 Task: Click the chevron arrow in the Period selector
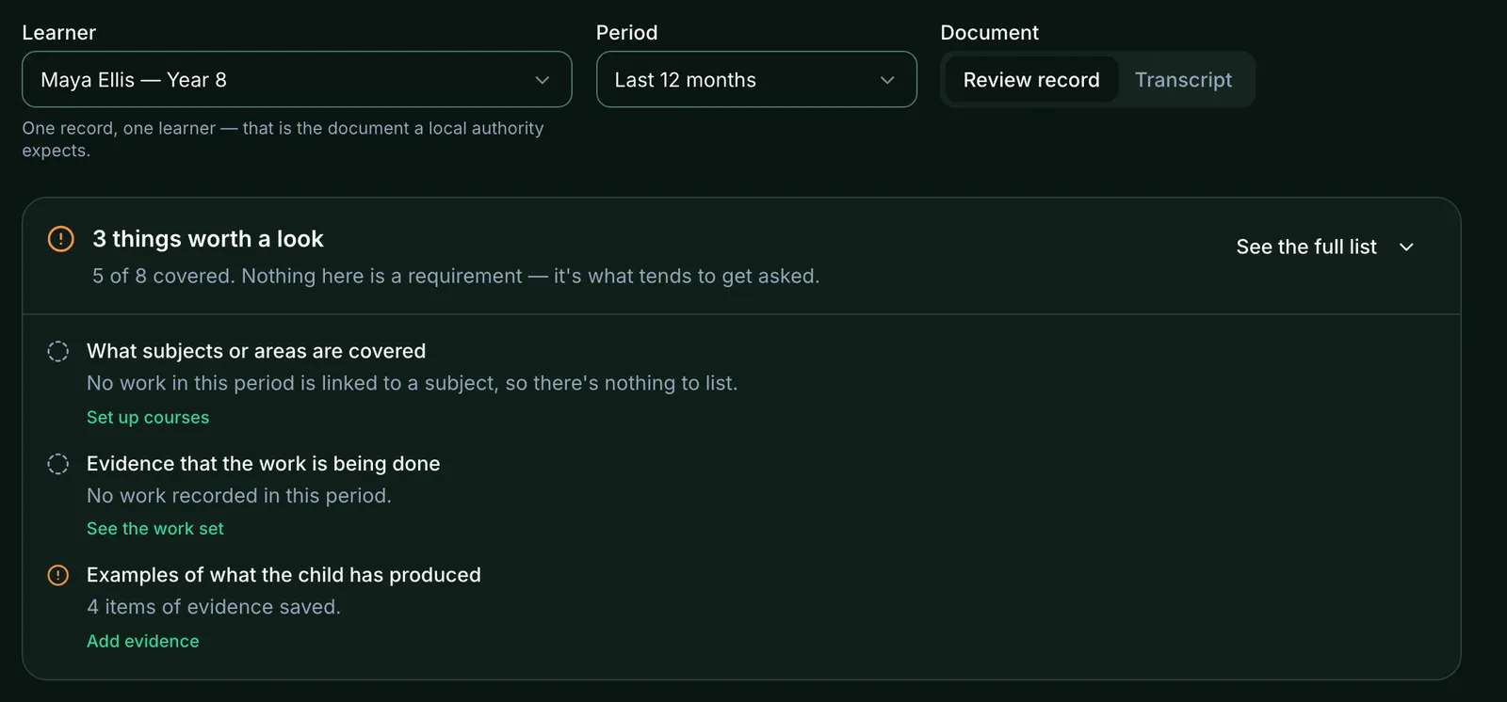887,80
